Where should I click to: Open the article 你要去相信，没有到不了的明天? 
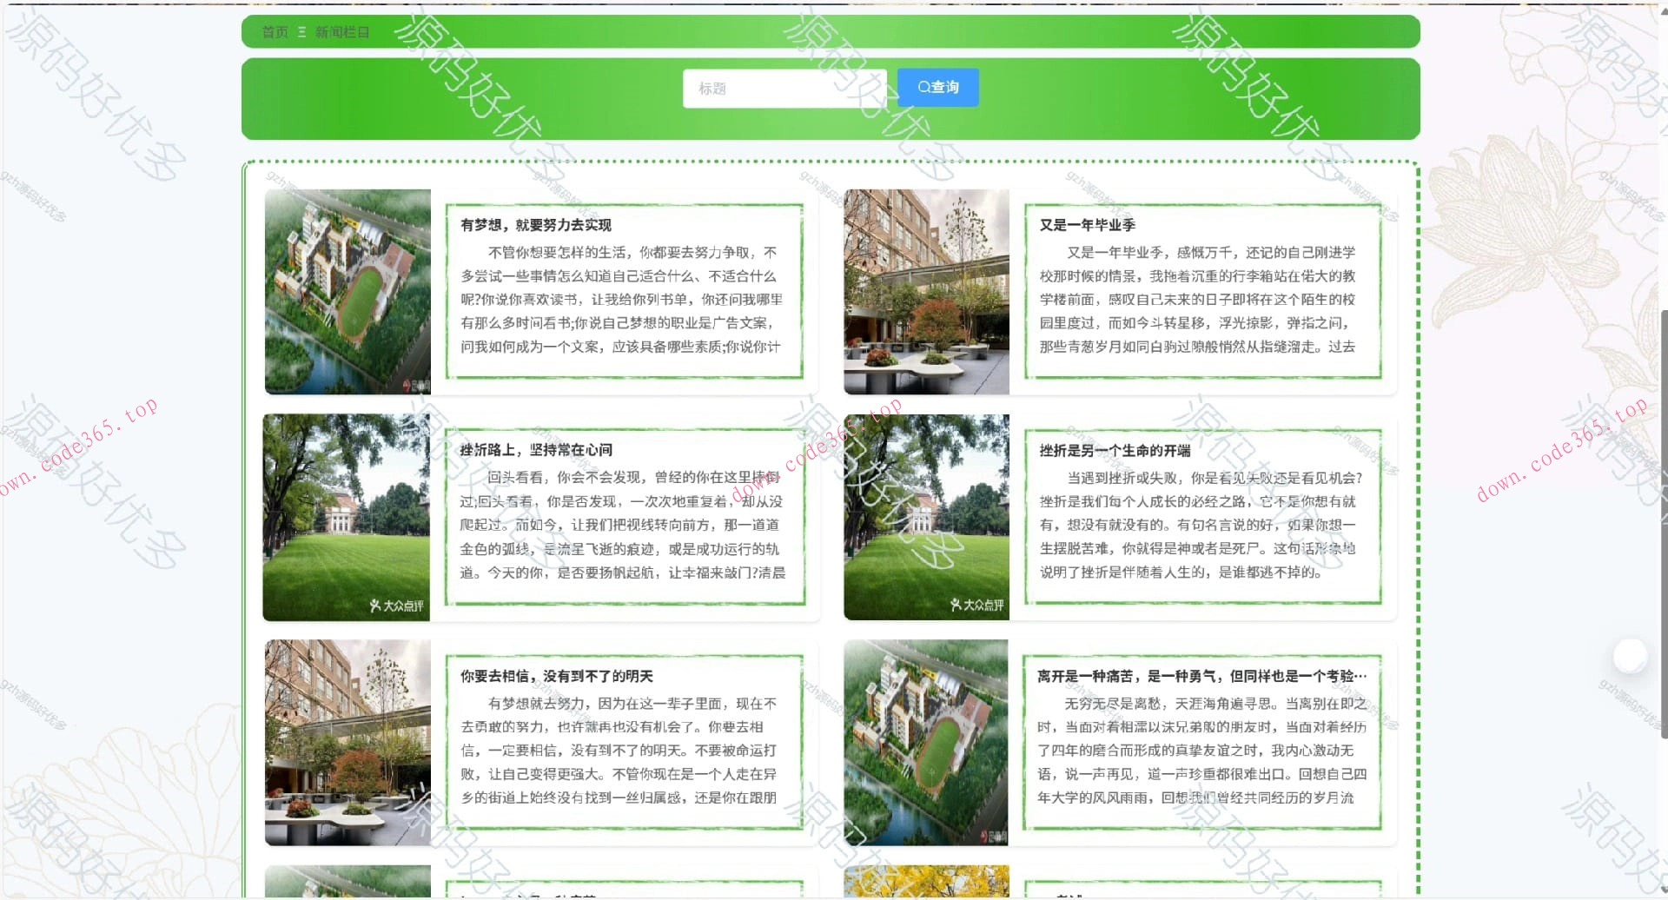point(557,676)
